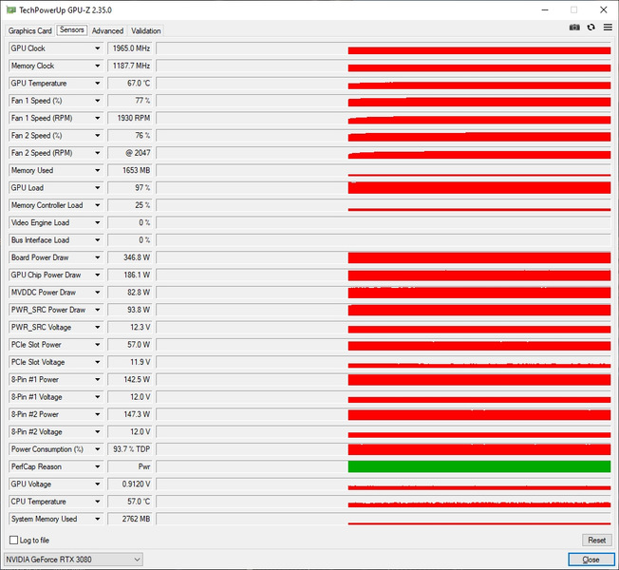The width and height of the screenshot is (619, 570).
Task: Click the System Memory Used value 2762 MB
Action: point(130,519)
